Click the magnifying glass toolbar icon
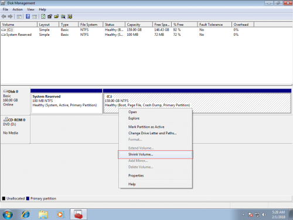293x220 pixels. coord(63,16)
